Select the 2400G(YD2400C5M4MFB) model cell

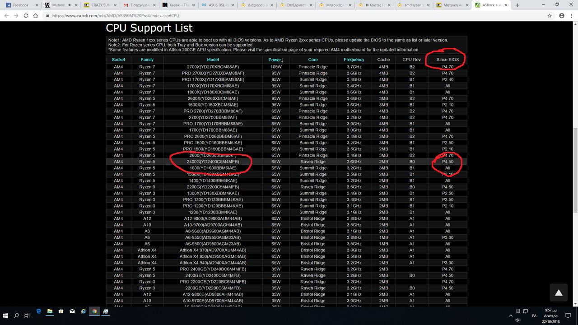213,162
